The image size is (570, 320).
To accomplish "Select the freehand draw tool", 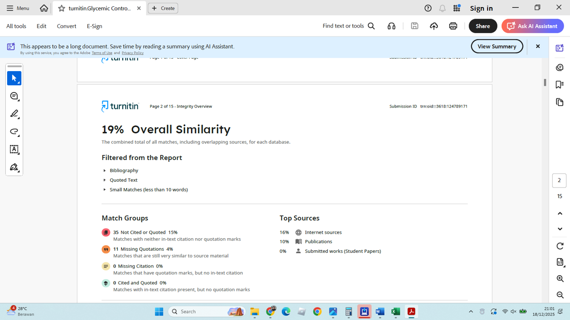I will [14, 132].
